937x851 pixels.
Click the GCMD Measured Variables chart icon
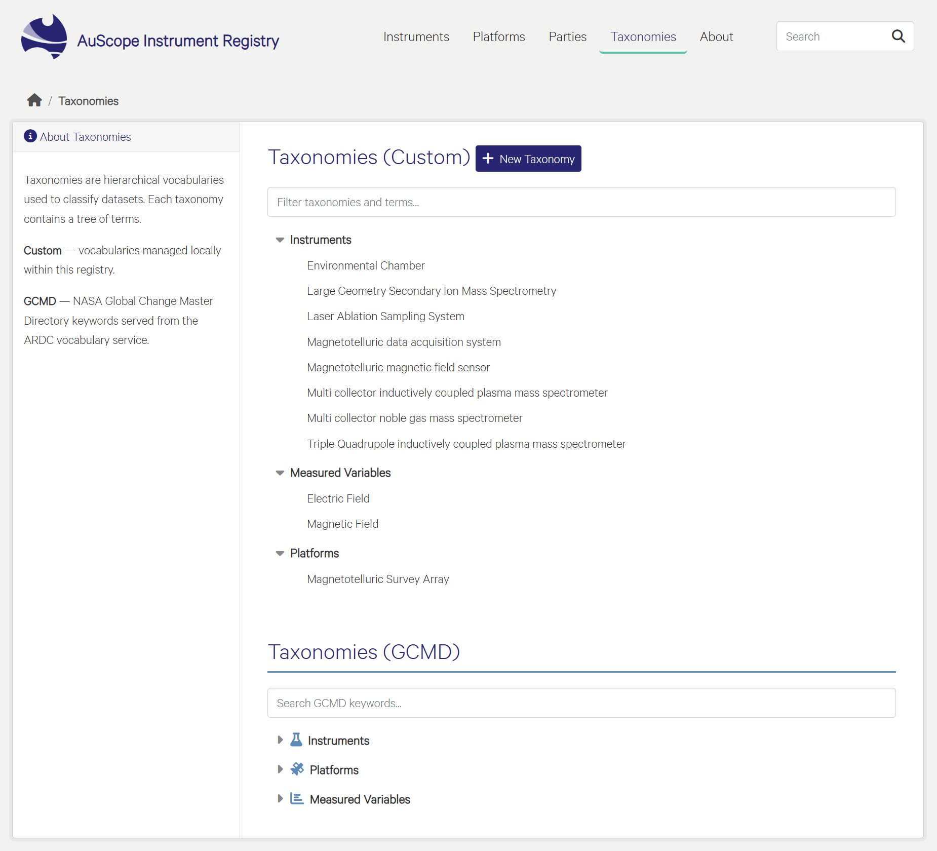(297, 799)
